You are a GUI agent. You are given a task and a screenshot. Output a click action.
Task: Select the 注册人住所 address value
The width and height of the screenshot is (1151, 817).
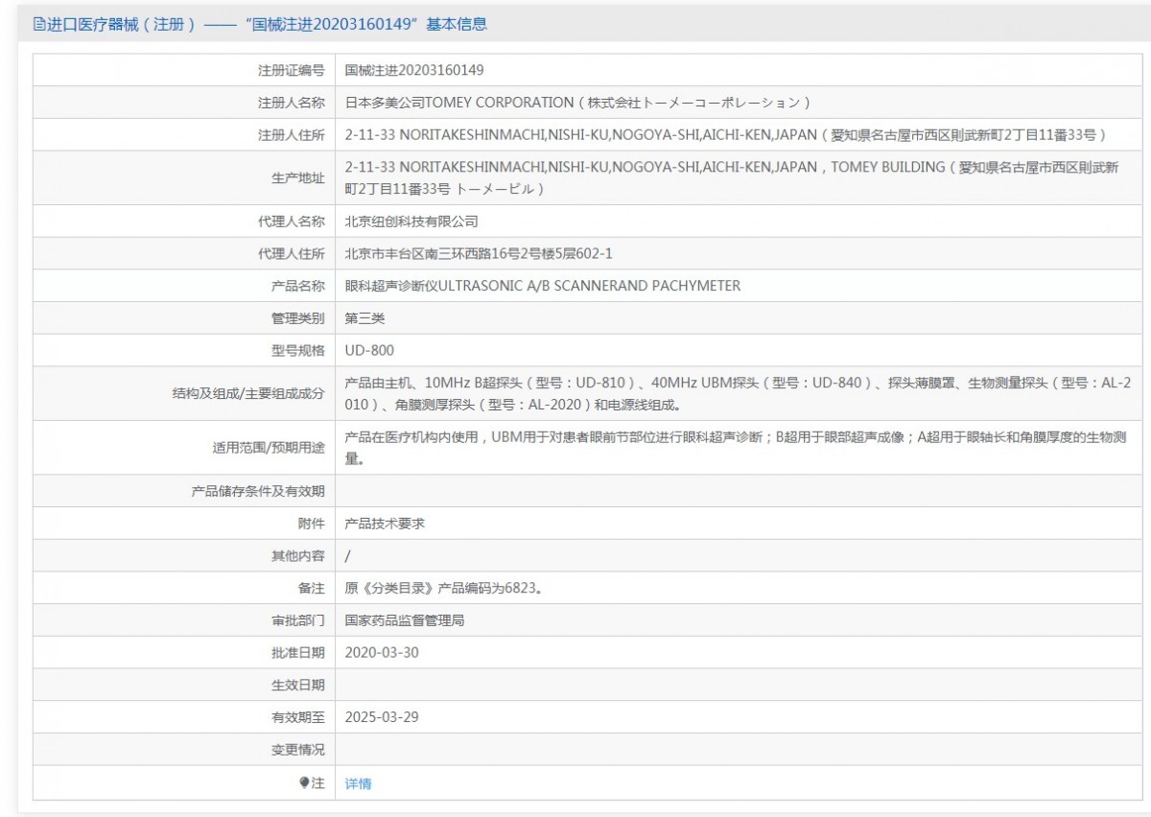tap(726, 134)
